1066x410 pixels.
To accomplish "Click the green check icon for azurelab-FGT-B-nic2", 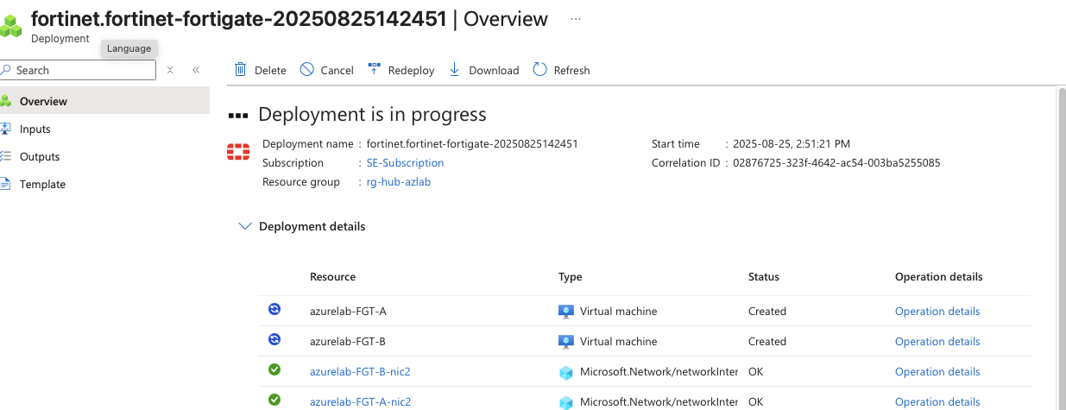I will [x=274, y=369].
